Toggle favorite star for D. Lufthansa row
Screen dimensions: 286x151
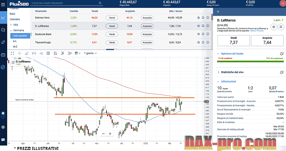(x=198, y=26)
